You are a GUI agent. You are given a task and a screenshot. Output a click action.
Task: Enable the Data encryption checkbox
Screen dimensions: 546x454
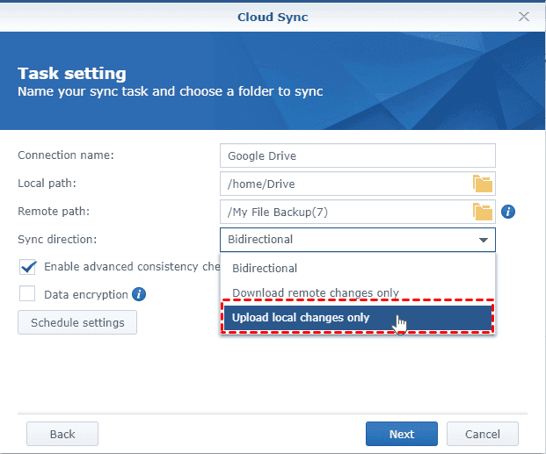27,294
